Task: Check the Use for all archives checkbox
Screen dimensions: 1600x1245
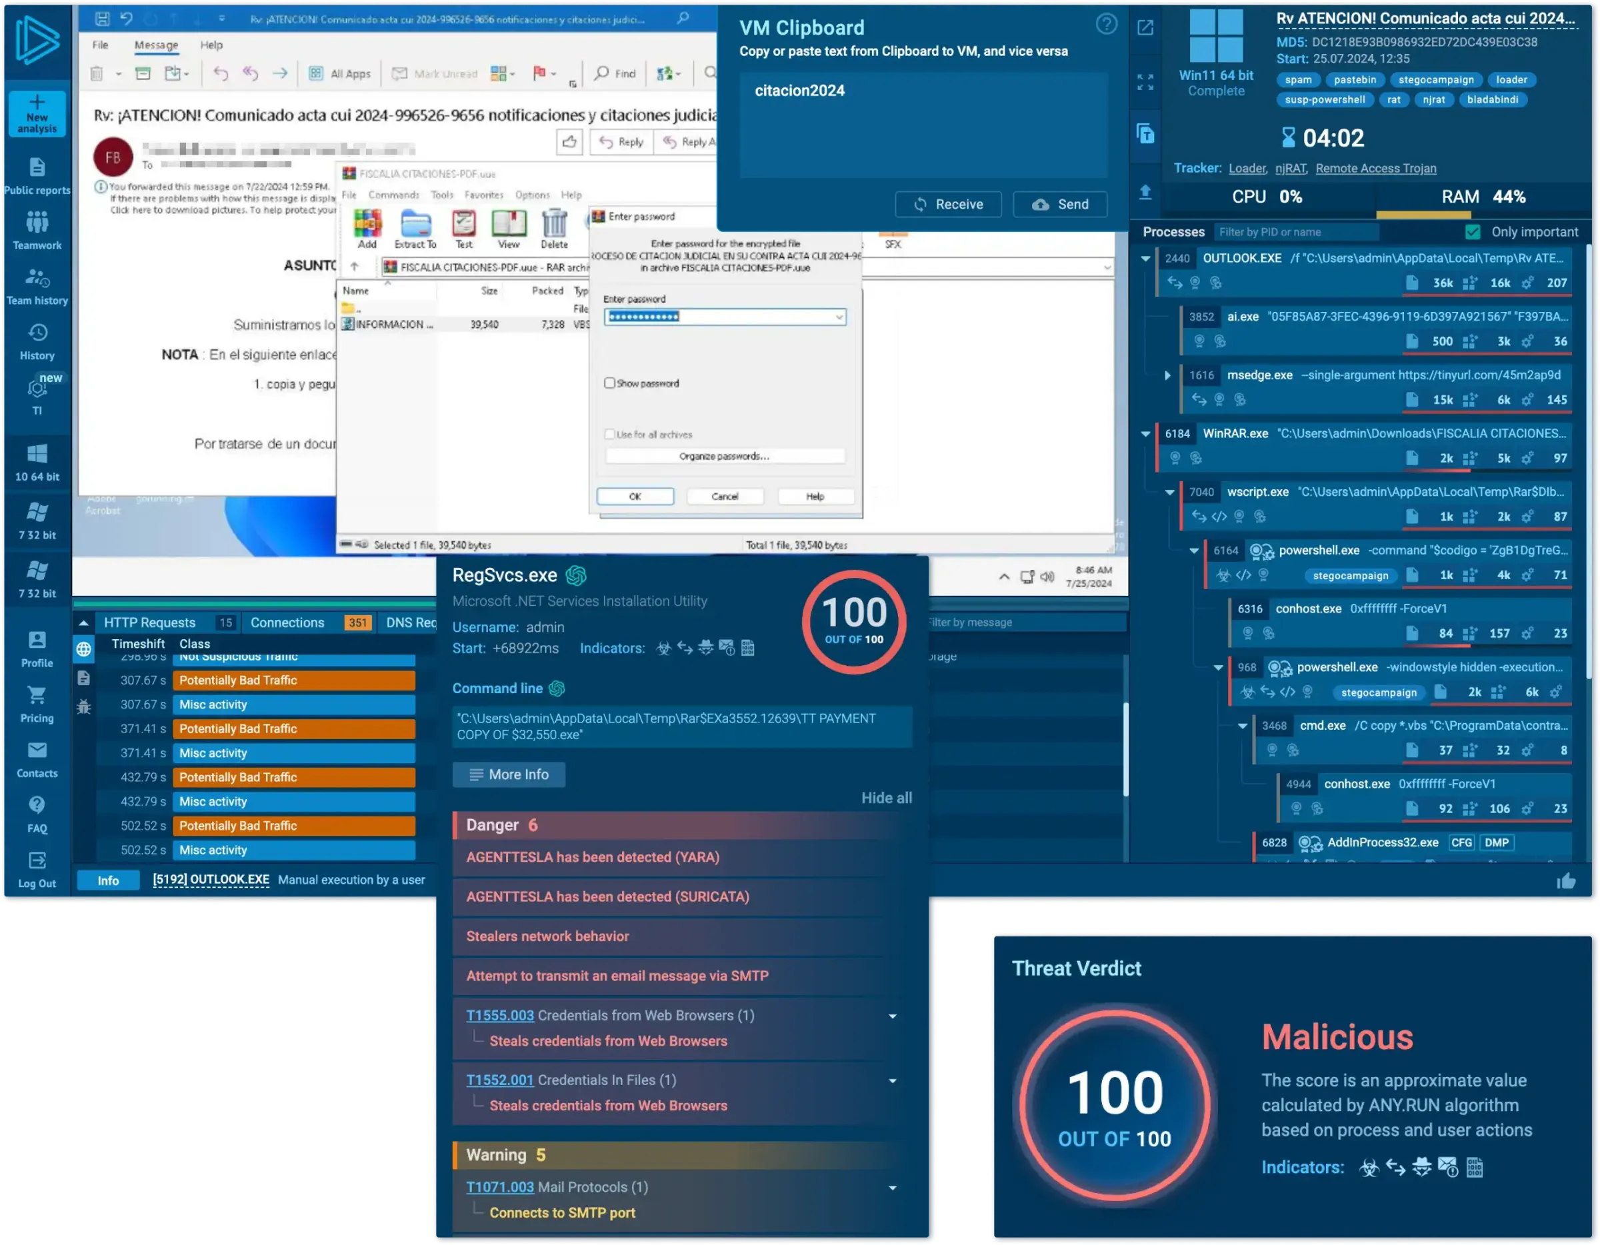Action: (609, 435)
